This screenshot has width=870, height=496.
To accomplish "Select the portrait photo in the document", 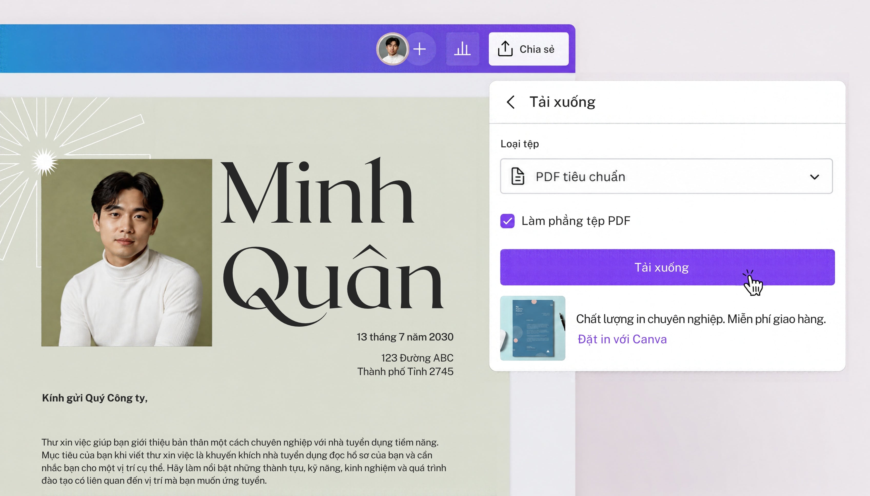I will (x=126, y=252).
